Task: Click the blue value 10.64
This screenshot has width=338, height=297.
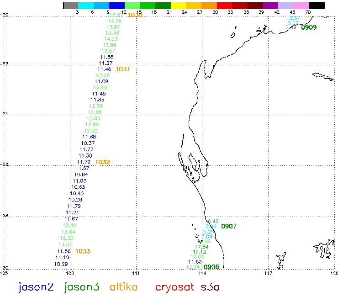Action: (81, 175)
